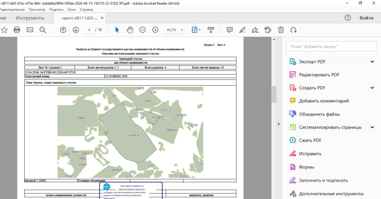Viewport: 381px width, 199px height.
Task: Click the Поиск "Добавить ссылку" search field
Action: point(331,46)
